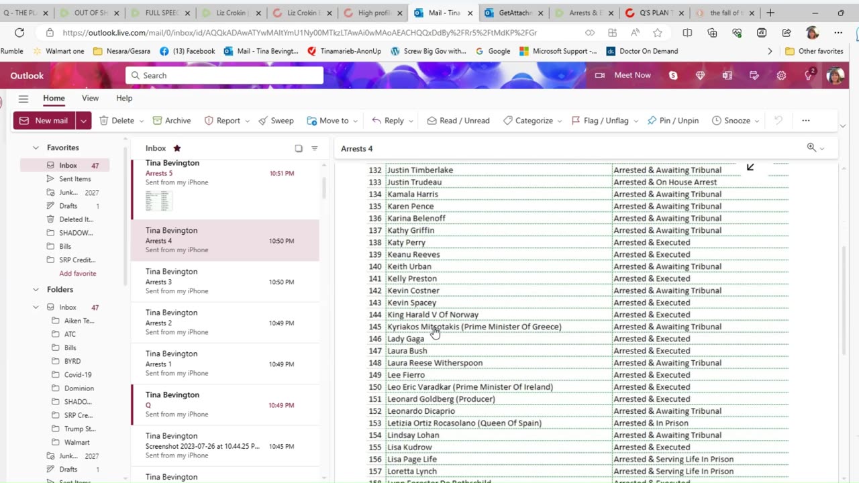Switch to the Home ribbon tab
Screen dimensions: 859x483
point(54,98)
